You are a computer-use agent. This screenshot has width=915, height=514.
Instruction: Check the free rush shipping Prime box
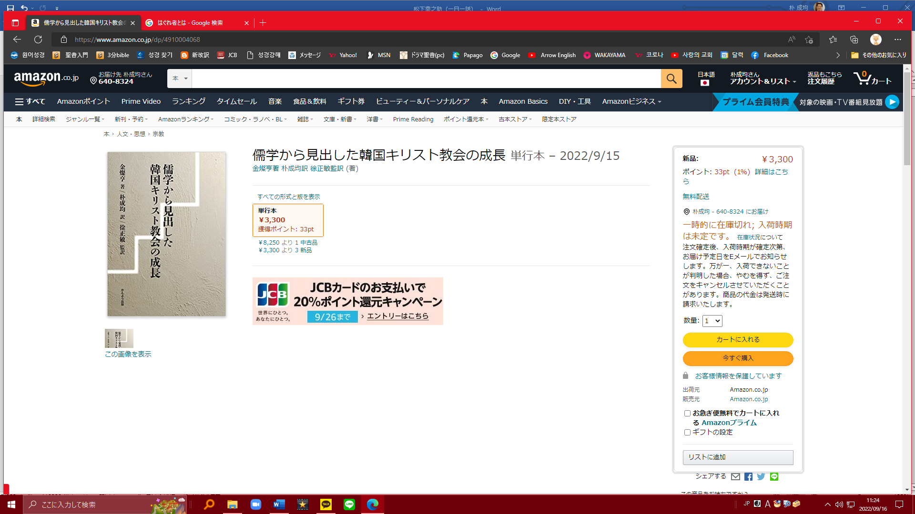tap(687, 413)
